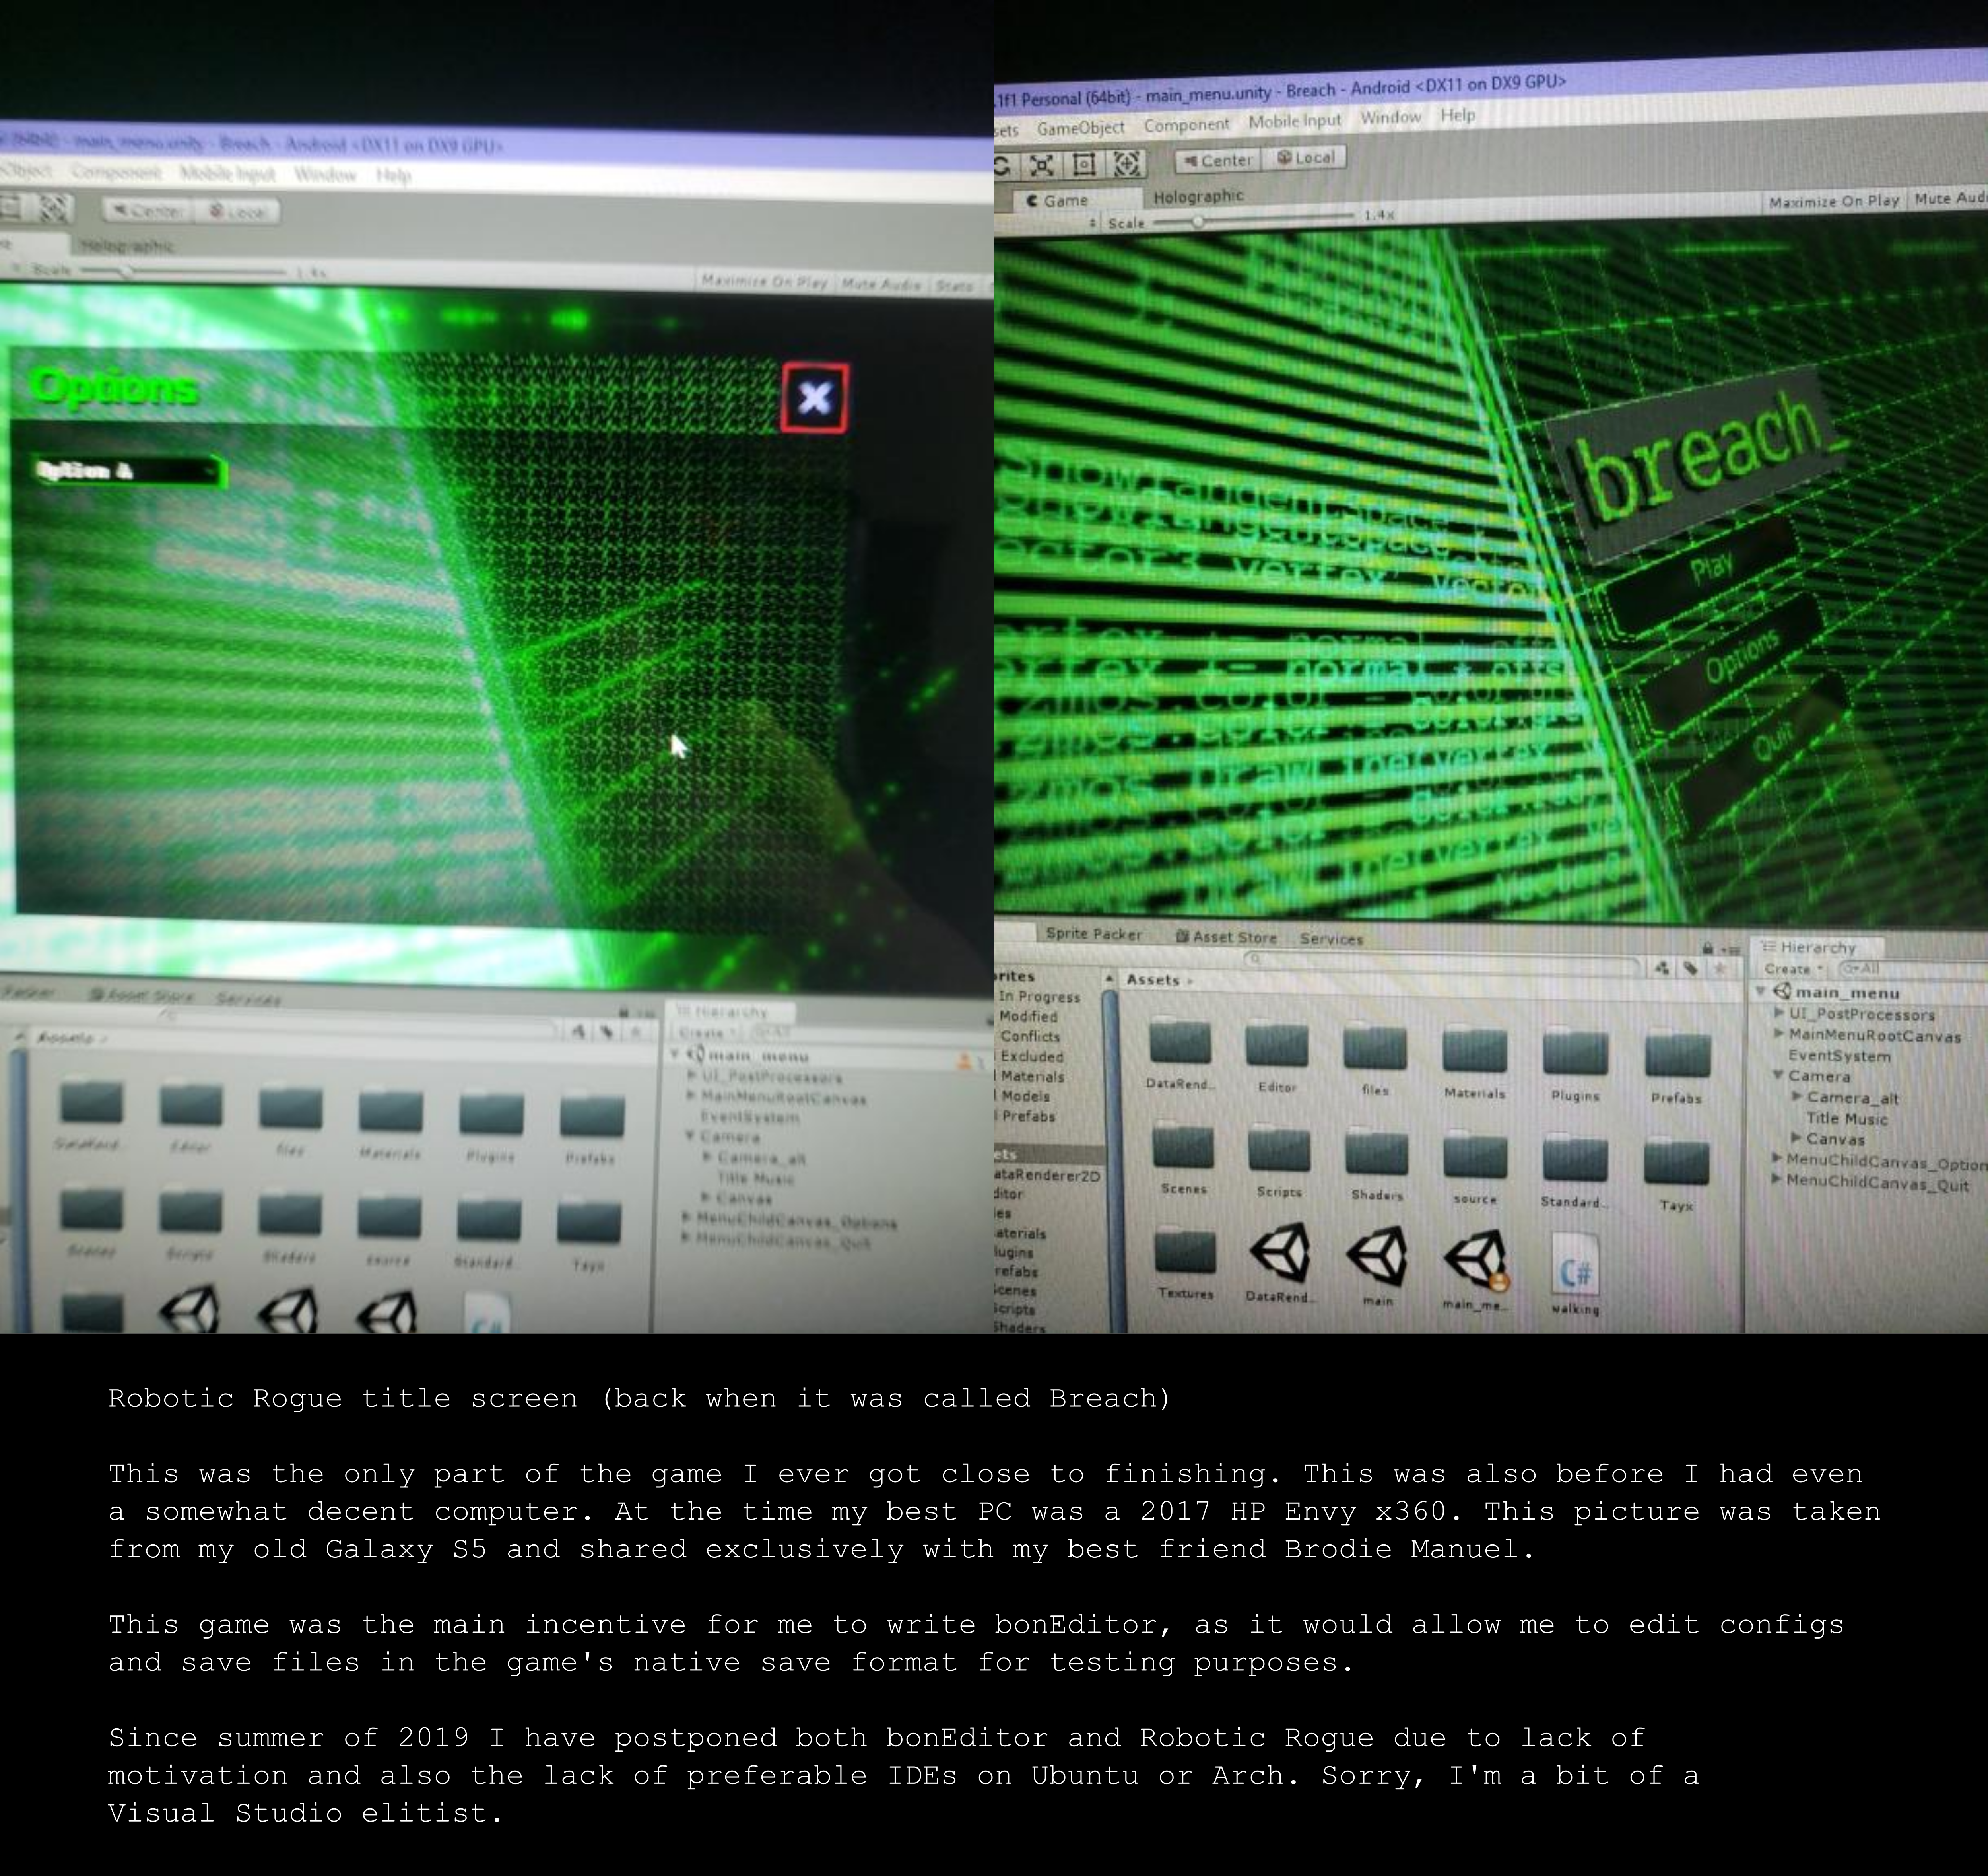Click the Game view Scale slider in right photo
The height and width of the screenshot is (1876, 1988).
pyautogui.click(x=1254, y=220)
